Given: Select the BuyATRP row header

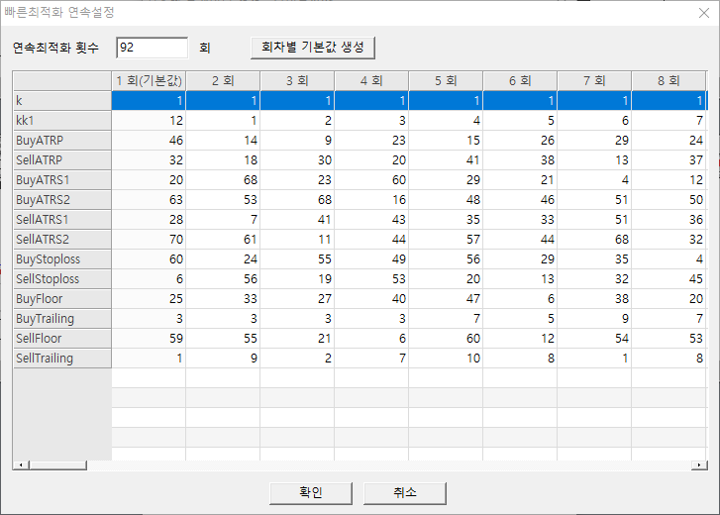Looking at the screenshot, I should point(61,140).
